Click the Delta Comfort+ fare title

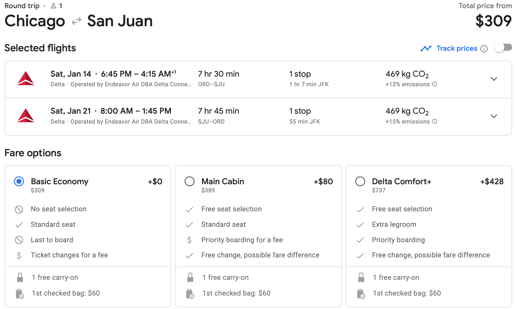[401, 181]
